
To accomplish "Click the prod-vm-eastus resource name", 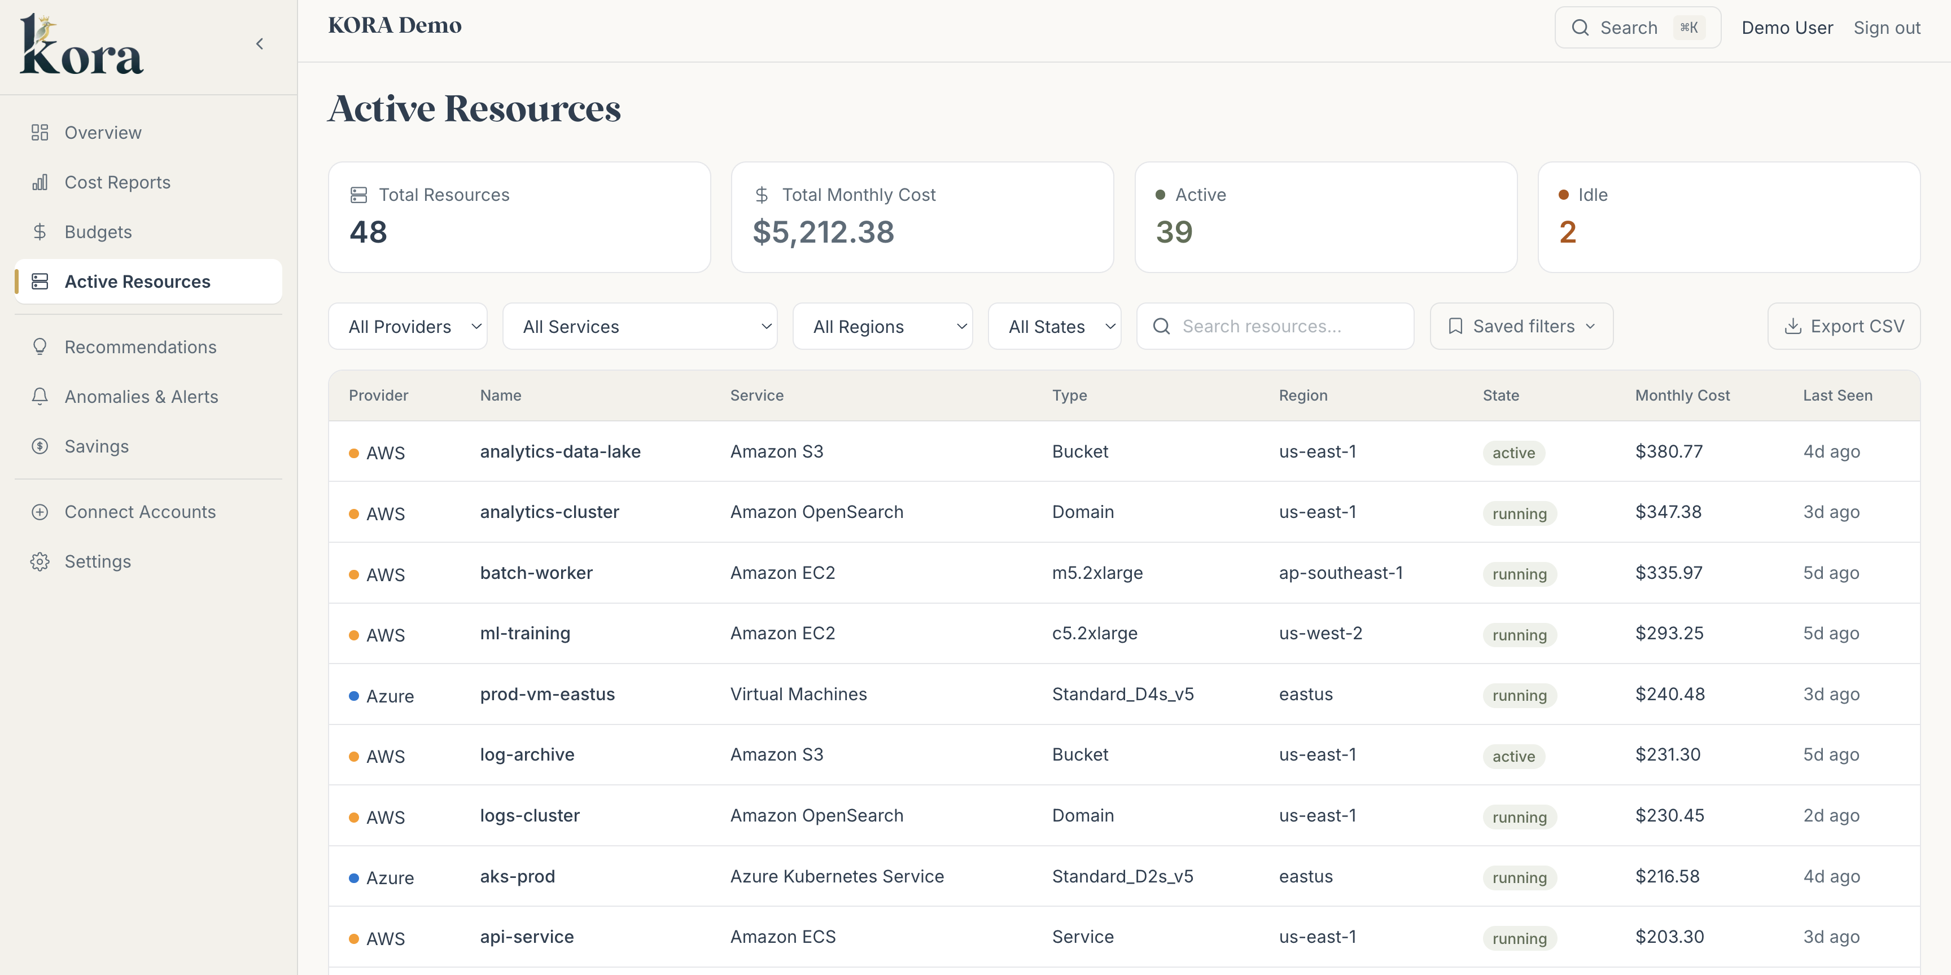I will [548, 694].
